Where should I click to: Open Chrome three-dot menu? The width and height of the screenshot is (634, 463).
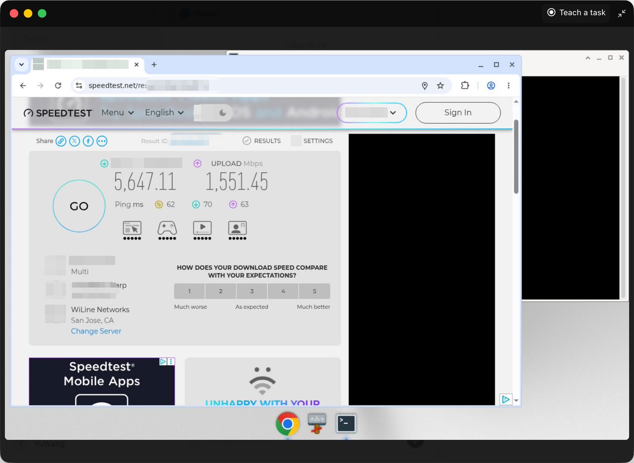(x=509, y=86)
